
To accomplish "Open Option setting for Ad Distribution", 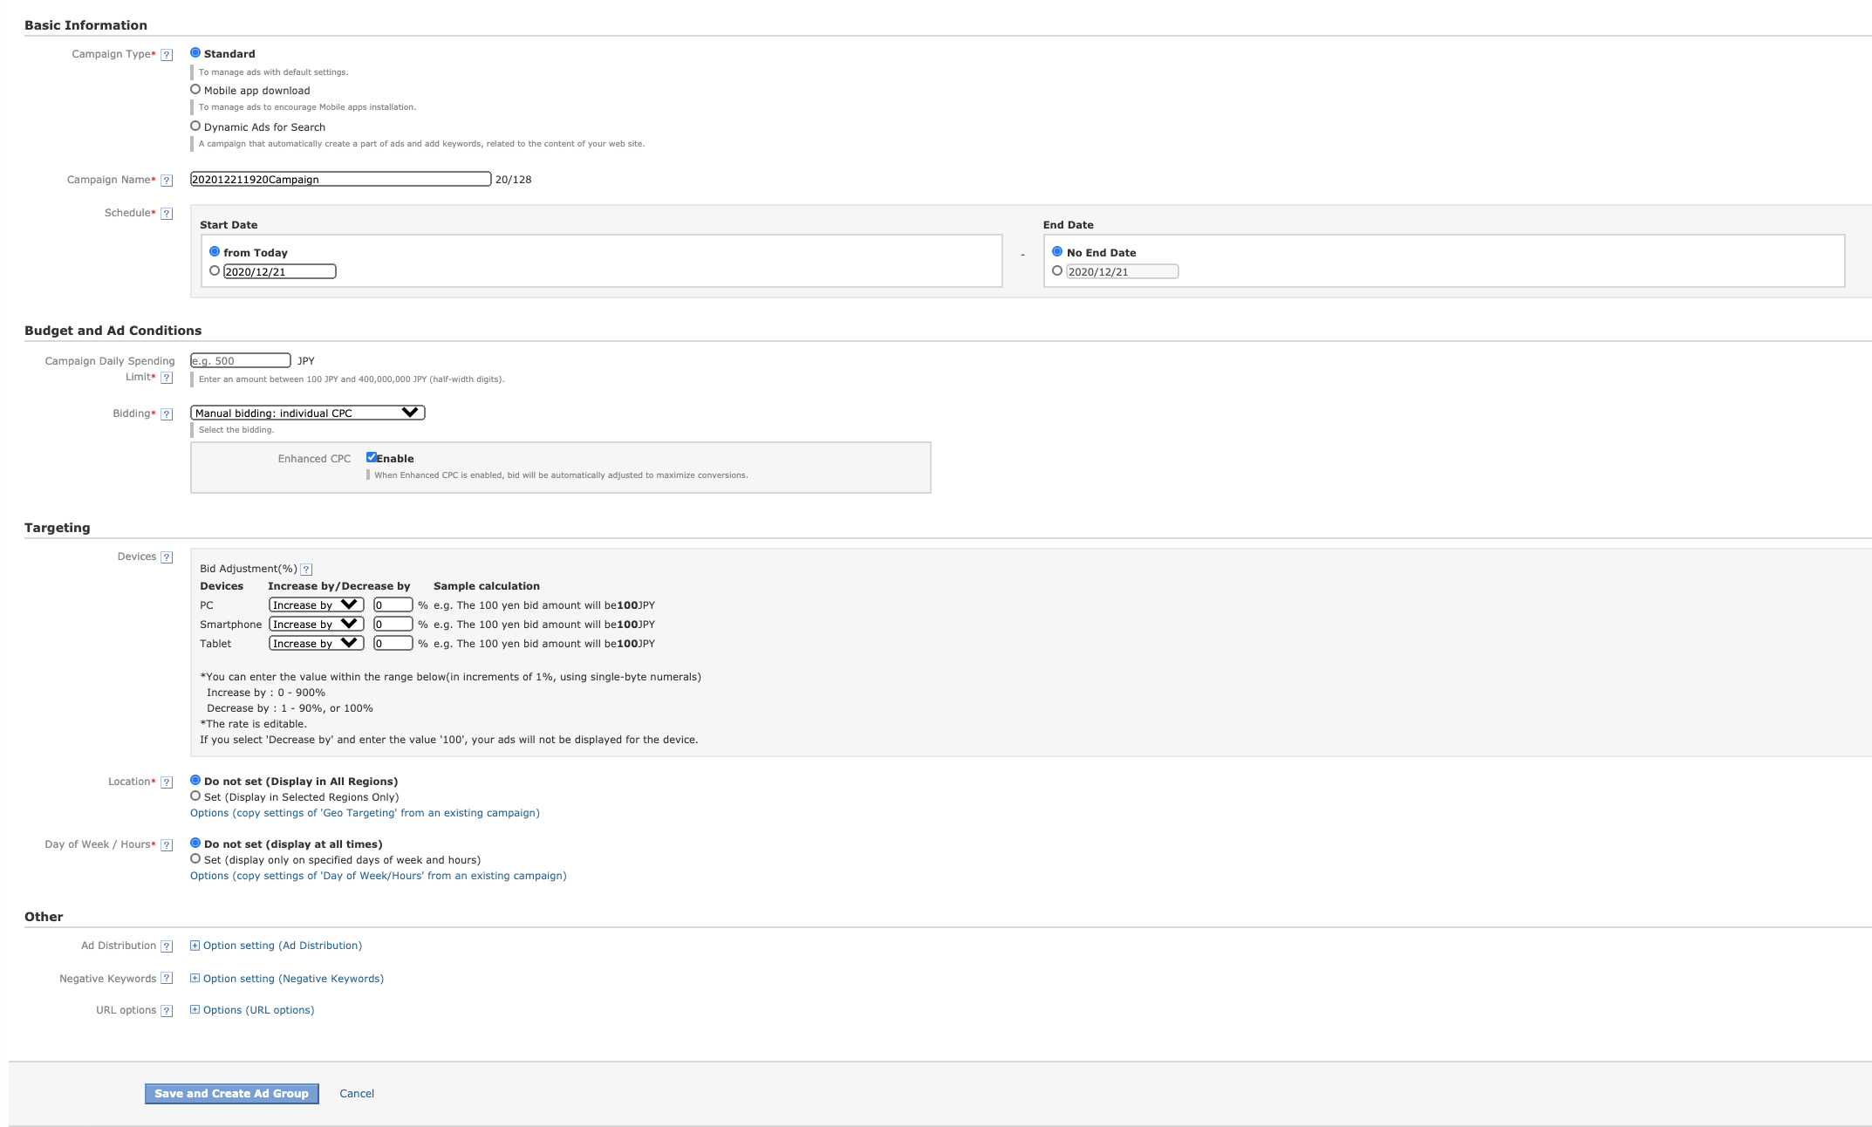I will pyautogui.click(x=282, y=946).
